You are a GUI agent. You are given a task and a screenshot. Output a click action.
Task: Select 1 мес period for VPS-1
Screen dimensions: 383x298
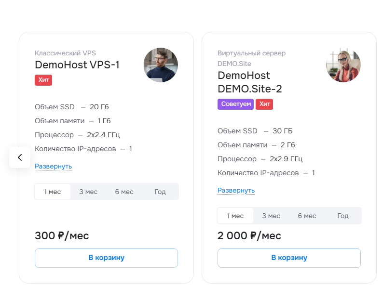53,192
